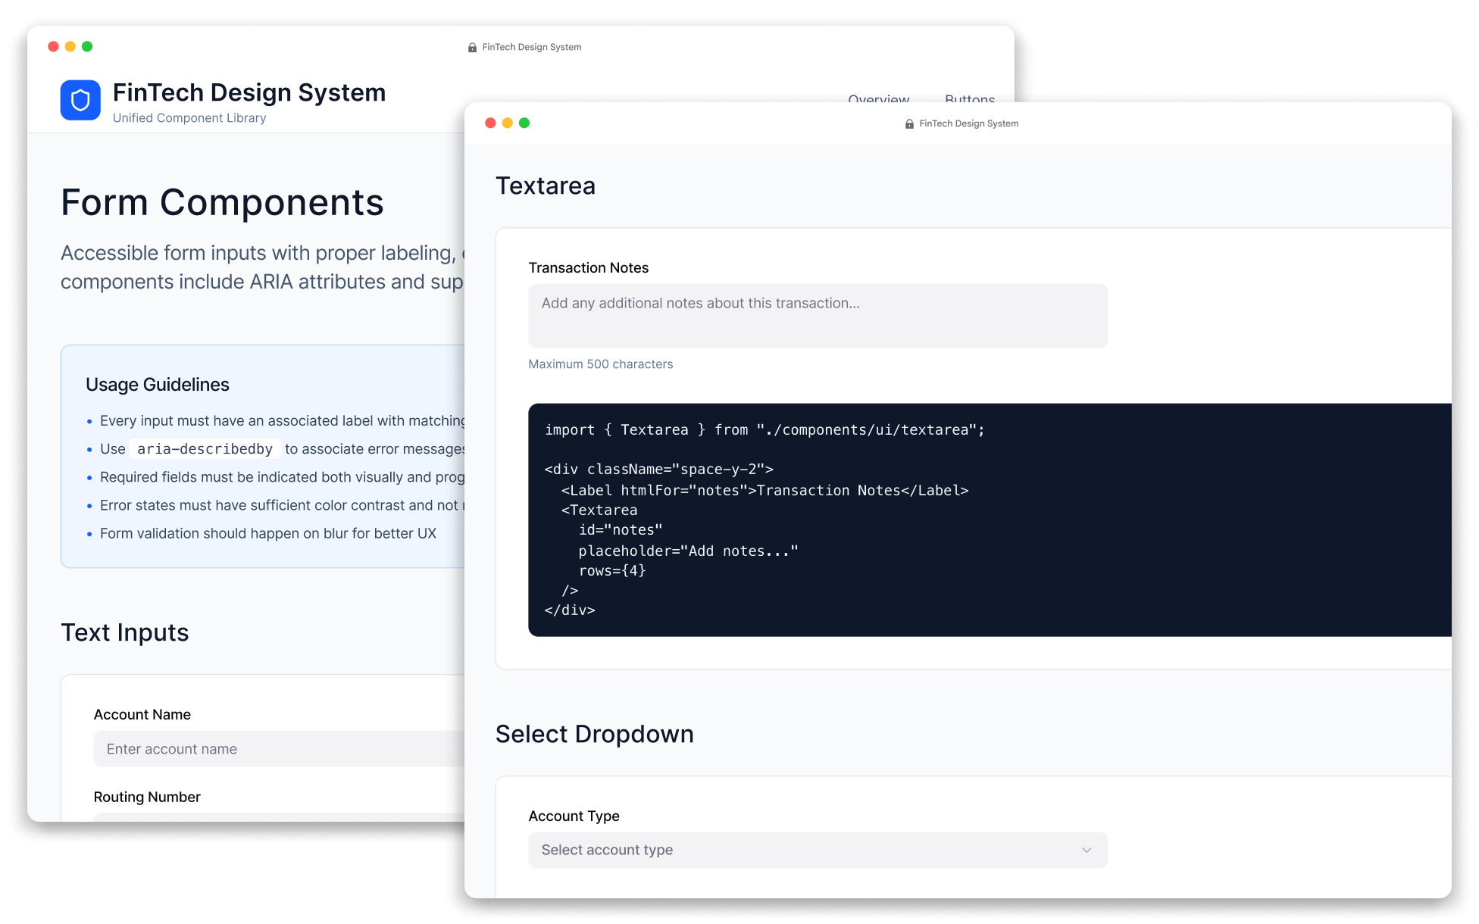Screen dimensions: 1479x924
Task: Click back window yellow minimize button
Action: (x=70, y=46)
